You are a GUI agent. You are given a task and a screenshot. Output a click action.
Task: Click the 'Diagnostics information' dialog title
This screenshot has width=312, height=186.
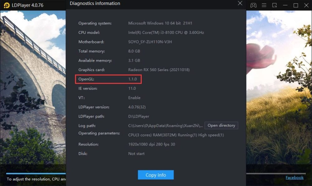point(95,3)
